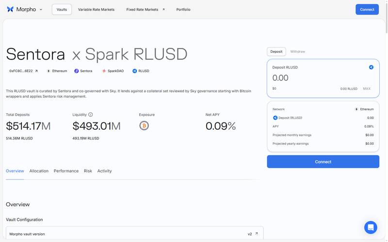The image size is (388, 242).
Task: Click Projected monthly earnings value
Action: (370, 135)
